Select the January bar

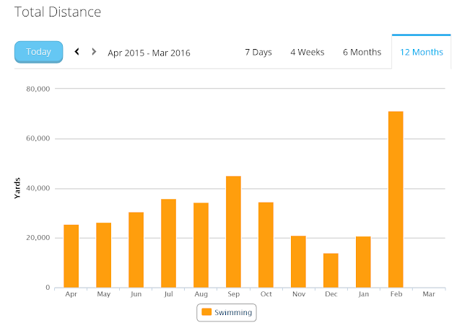[363, 262]
